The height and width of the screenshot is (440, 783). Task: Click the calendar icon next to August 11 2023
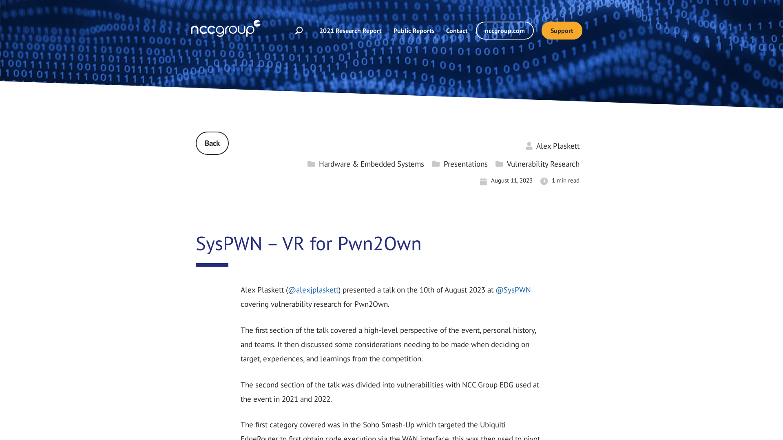click(x=483, y=181)
